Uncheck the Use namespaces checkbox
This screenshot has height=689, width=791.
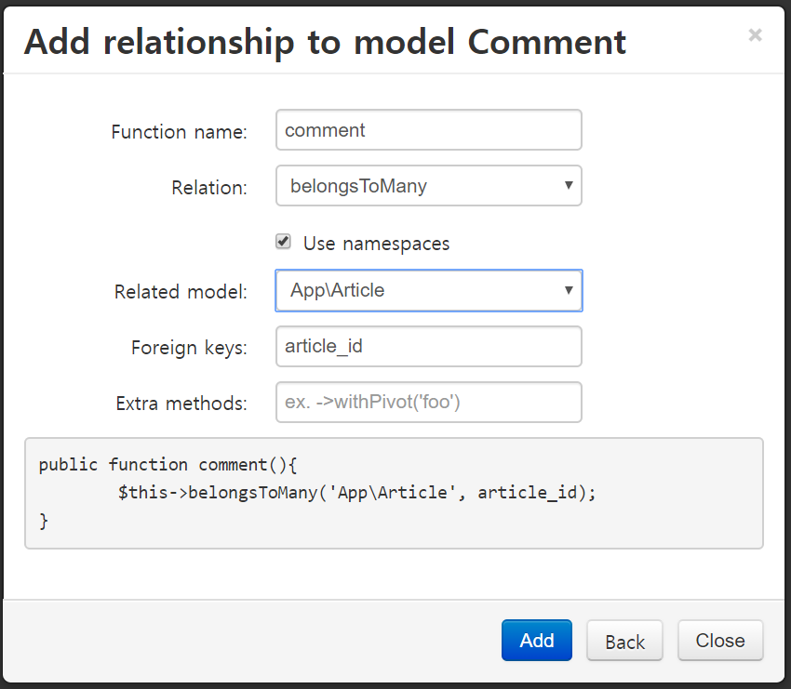[x=284, y=242]
